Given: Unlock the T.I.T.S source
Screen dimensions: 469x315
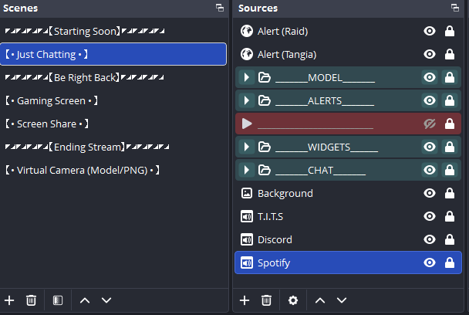Looking at the screenshot, I should 450,216.
